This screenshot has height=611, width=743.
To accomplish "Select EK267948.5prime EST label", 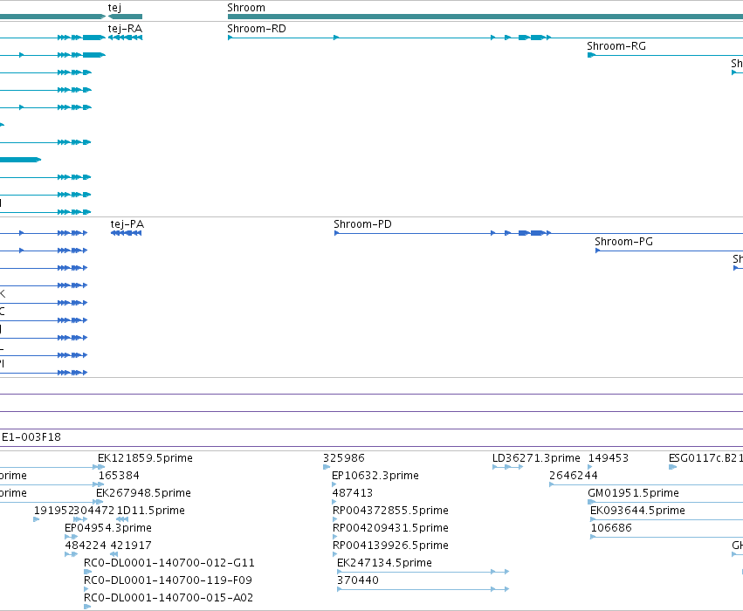I will coord(143,493).
